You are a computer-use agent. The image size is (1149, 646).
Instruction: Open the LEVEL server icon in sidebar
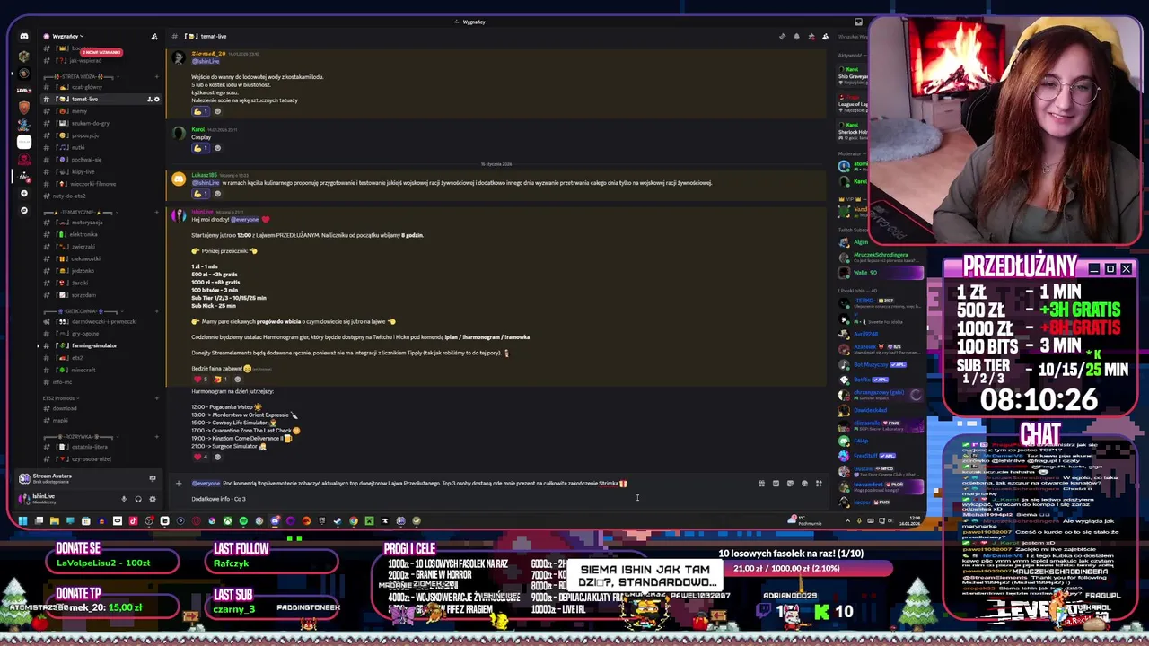tap(24, 89)
